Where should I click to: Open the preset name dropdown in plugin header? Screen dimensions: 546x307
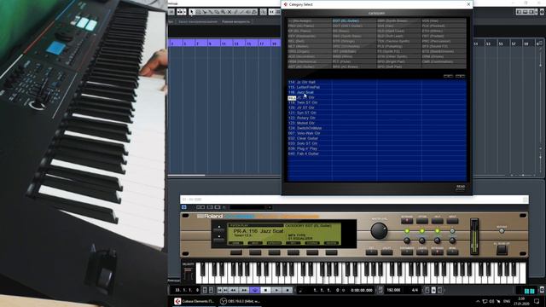pyautogui.click(x=269, y=207)
